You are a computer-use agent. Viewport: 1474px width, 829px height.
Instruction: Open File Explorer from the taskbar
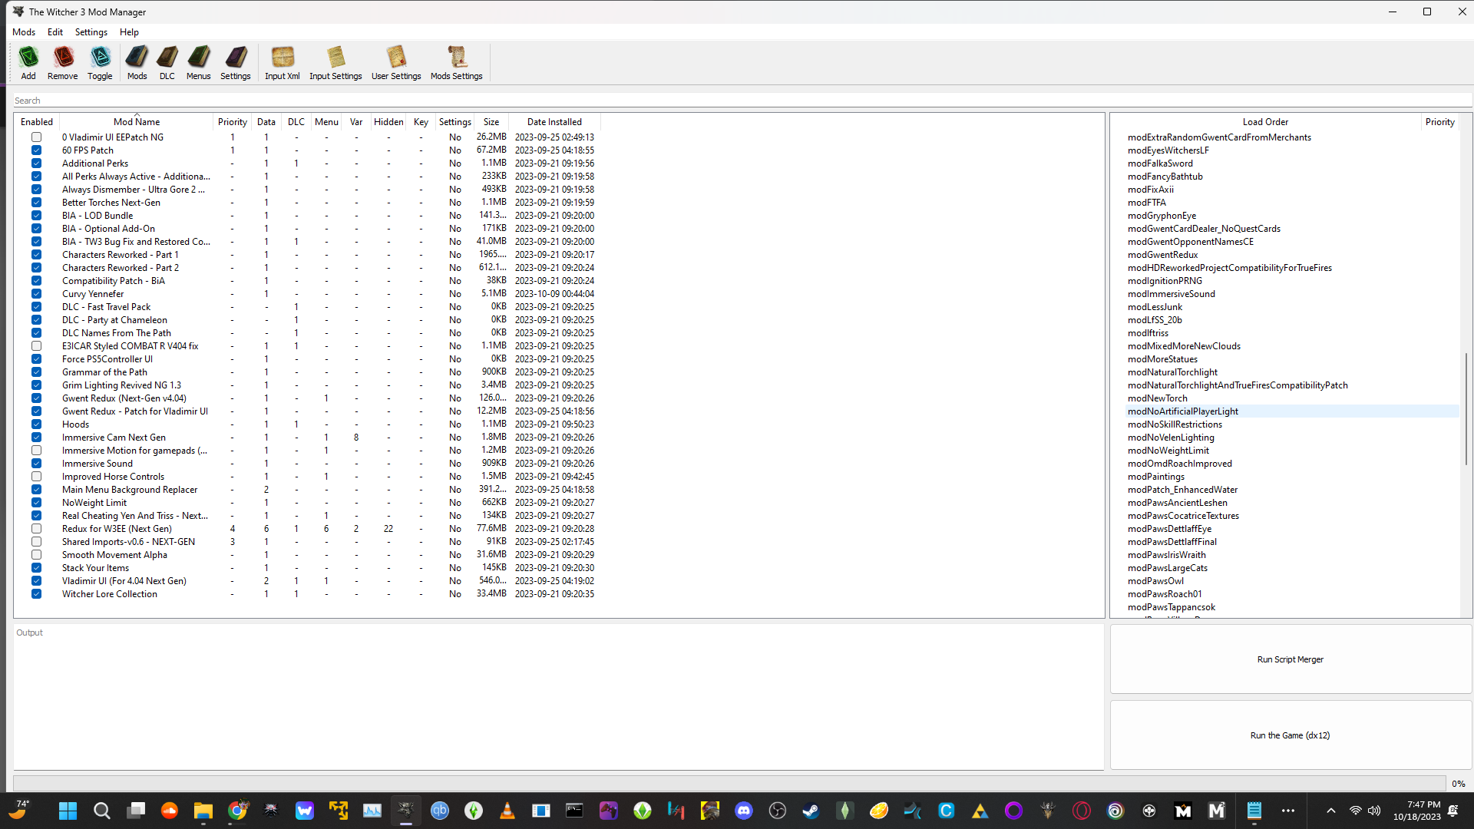[x=203, y=811]
